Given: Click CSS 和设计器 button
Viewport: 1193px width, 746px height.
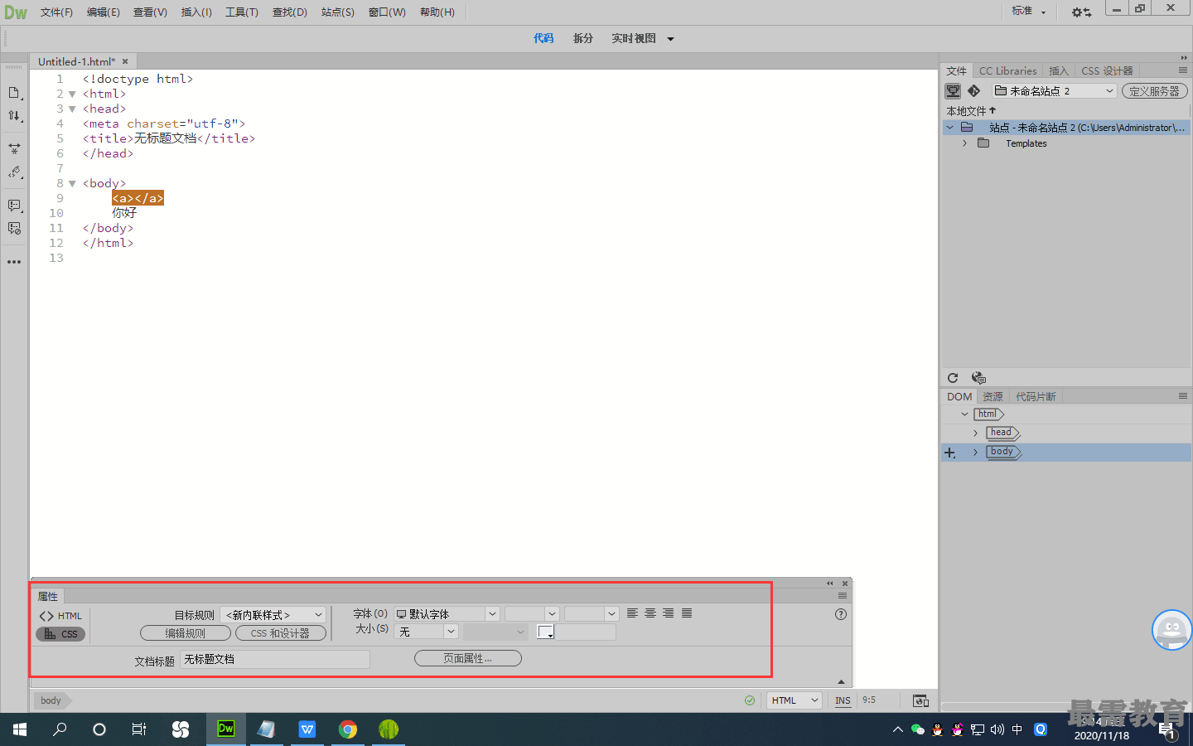Looking at the screenshot, I should coord(281,633).
